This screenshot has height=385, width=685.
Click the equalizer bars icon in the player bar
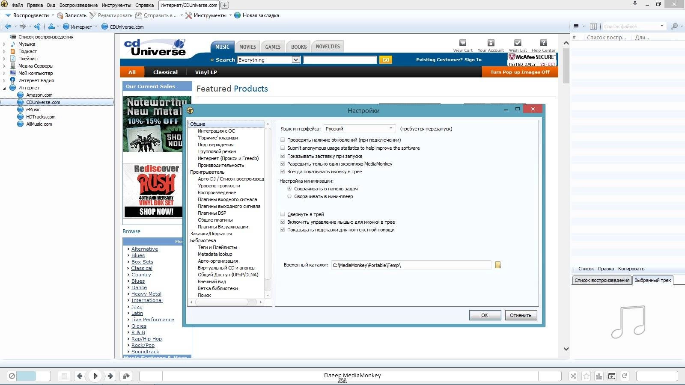point(599,376)
